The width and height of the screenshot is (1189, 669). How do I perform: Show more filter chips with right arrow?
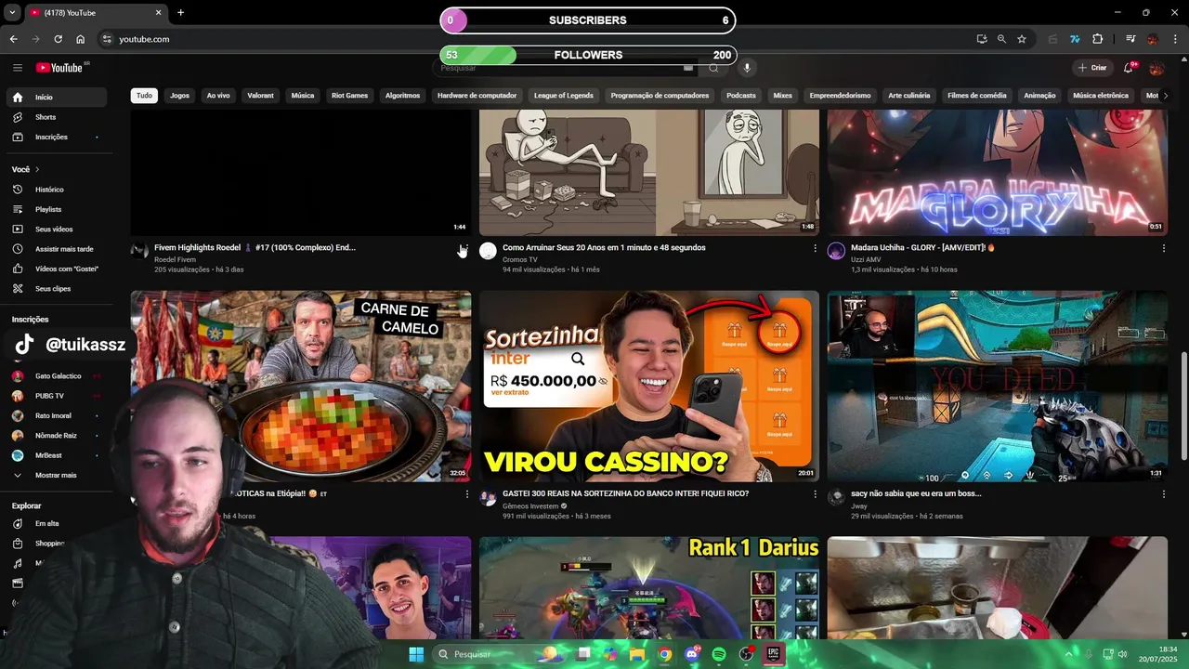point(1166,96)
